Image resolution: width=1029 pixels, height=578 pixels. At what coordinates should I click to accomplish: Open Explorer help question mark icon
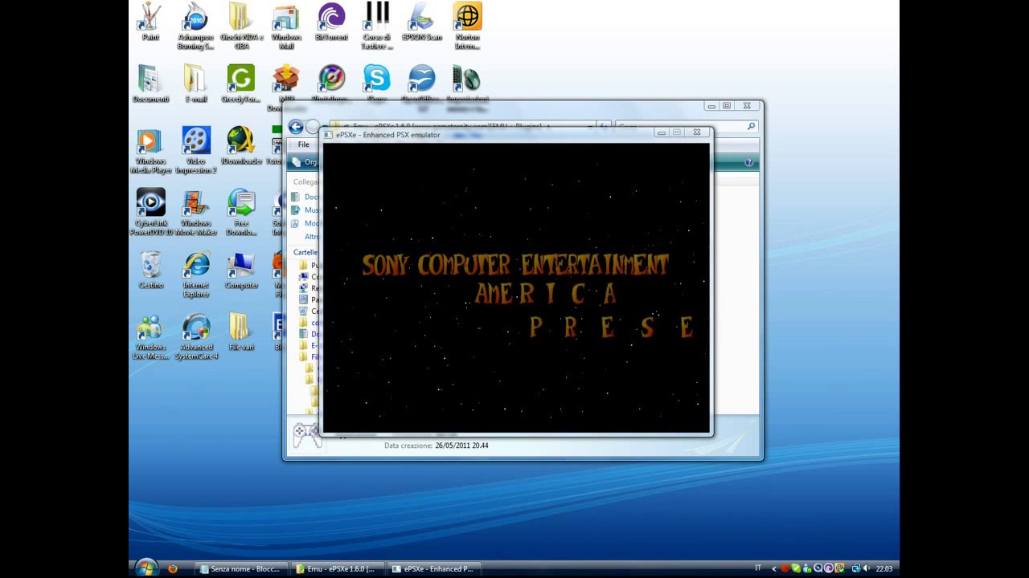click(x=748, y=162)
